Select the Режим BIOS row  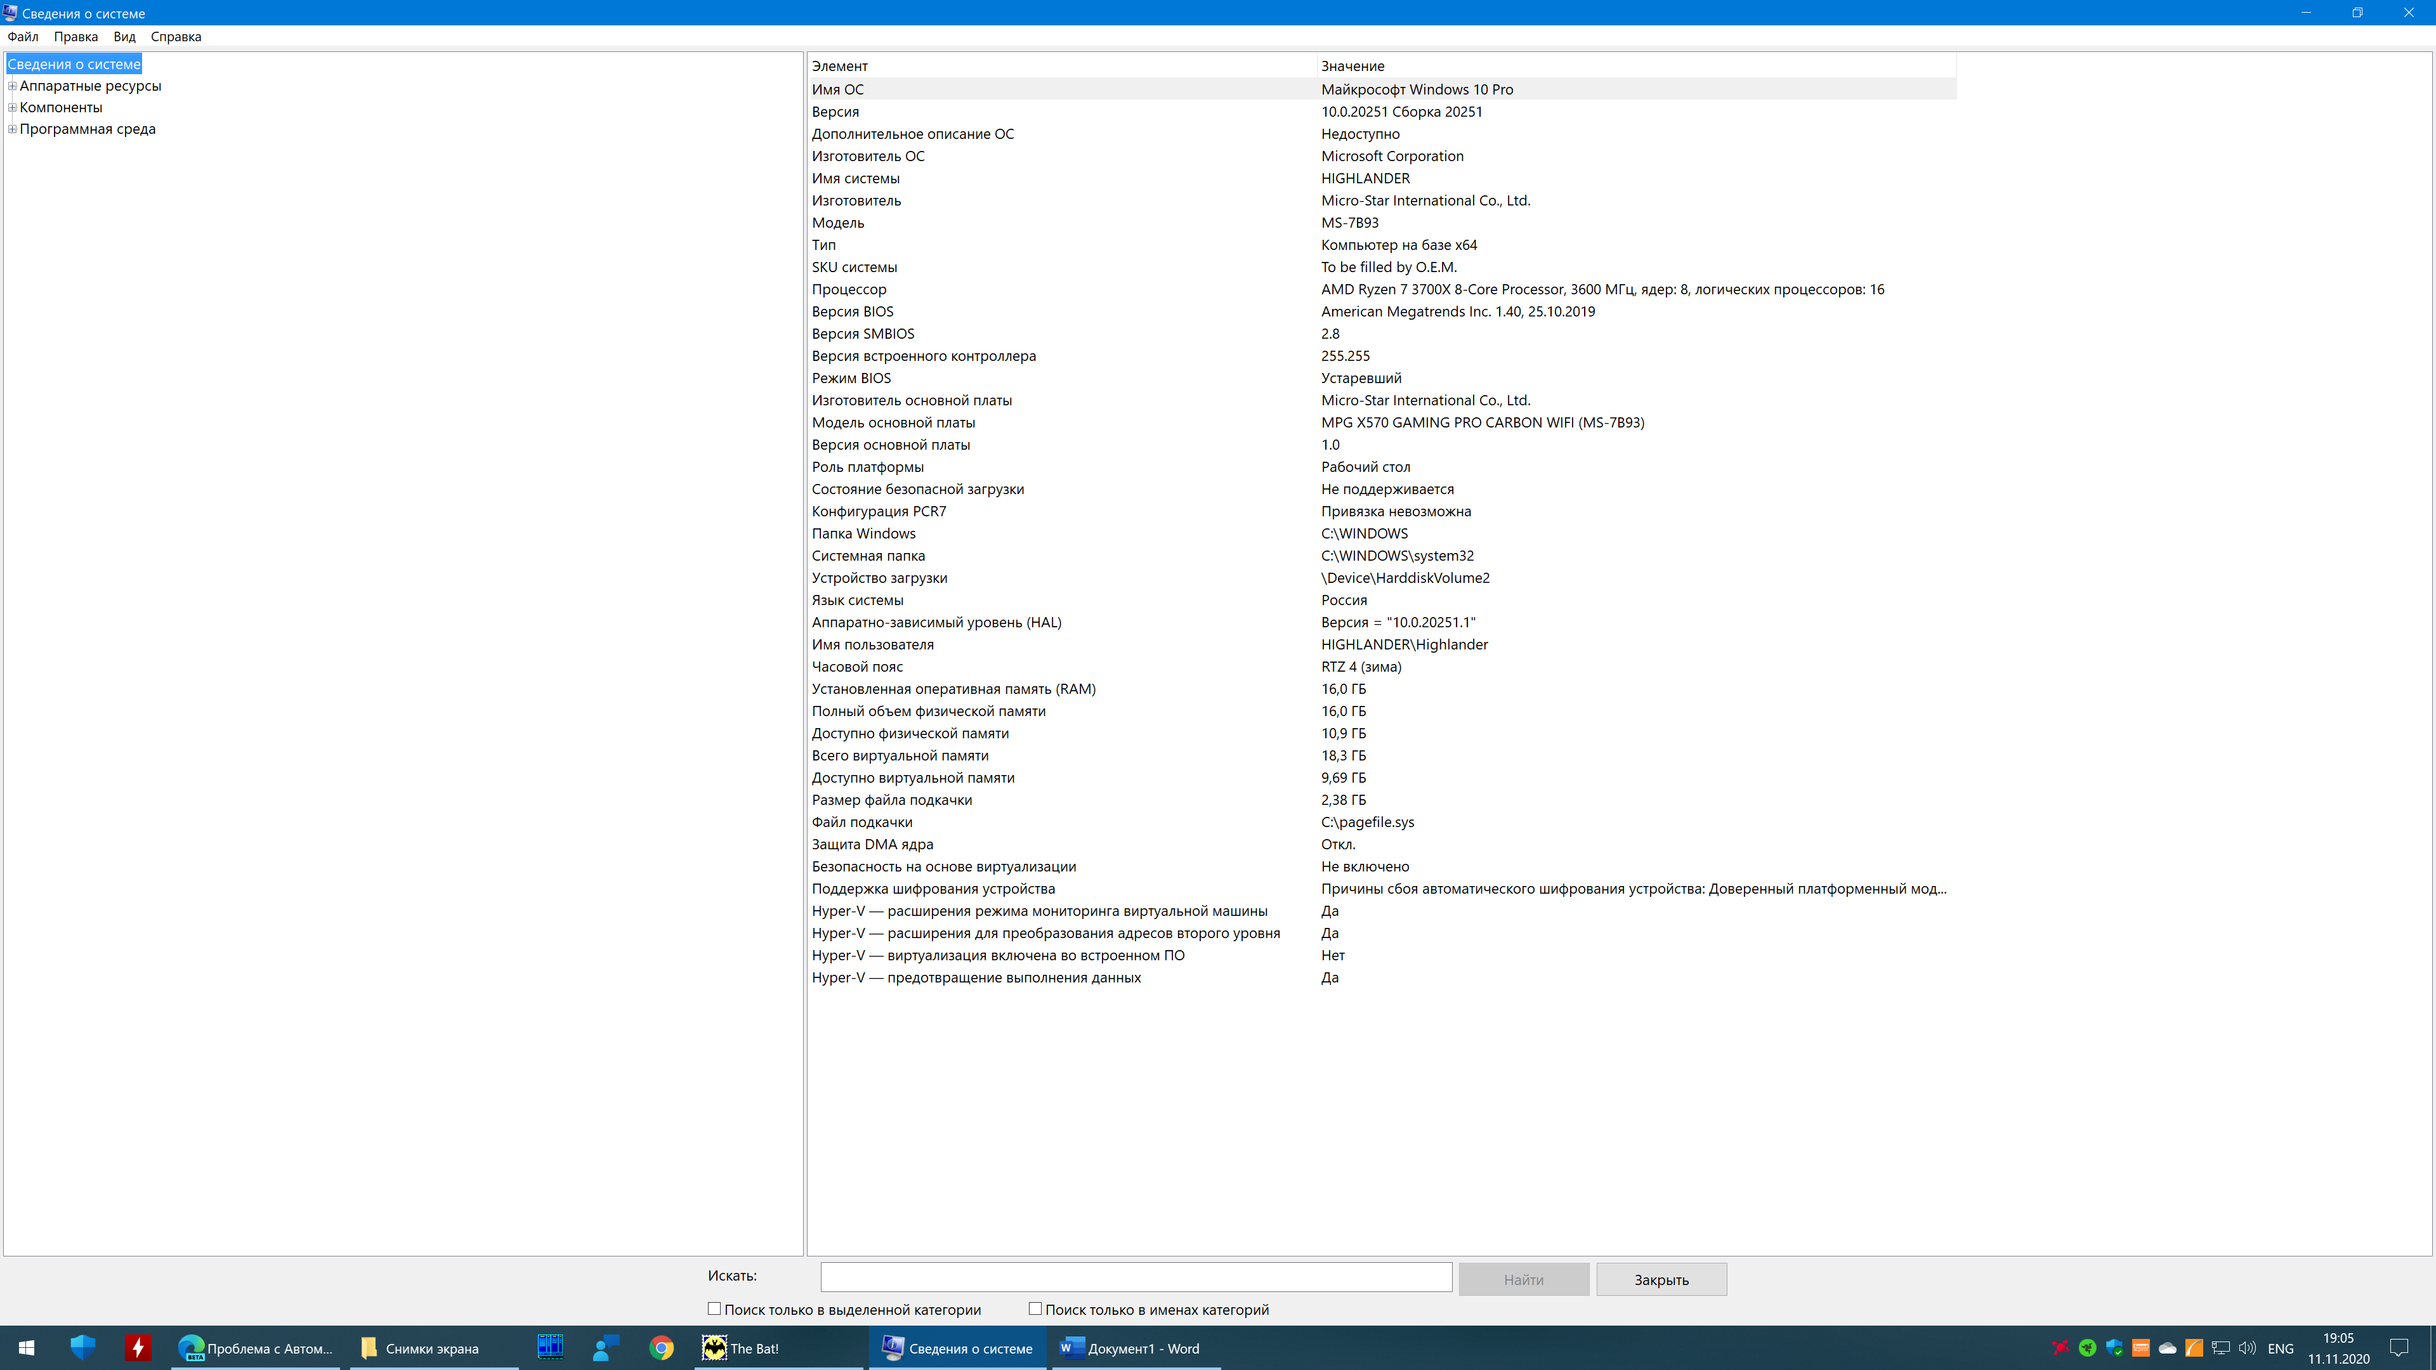[x=1382, y=378]
